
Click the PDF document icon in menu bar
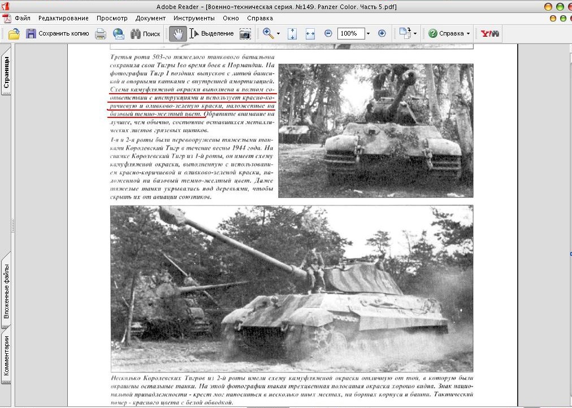tap(6, 18)
